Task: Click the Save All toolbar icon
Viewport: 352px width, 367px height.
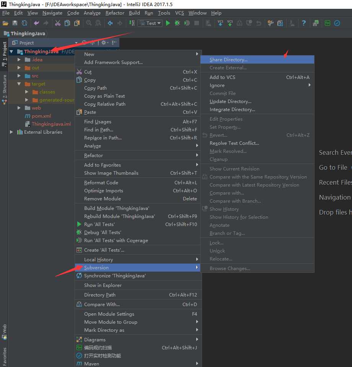Action: [15, 23]
